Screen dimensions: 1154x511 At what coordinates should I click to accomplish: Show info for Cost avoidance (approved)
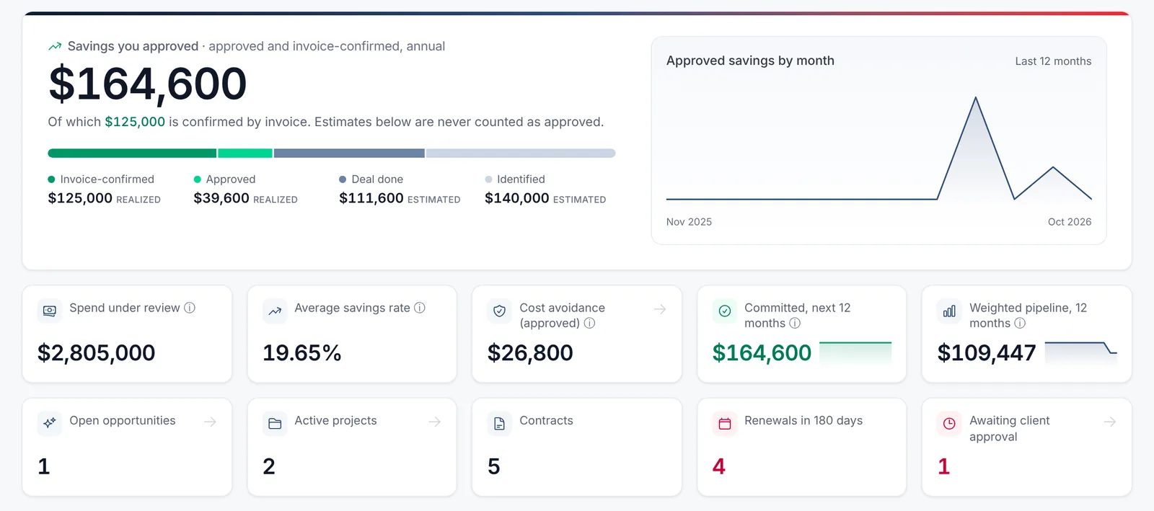point(589,323)
